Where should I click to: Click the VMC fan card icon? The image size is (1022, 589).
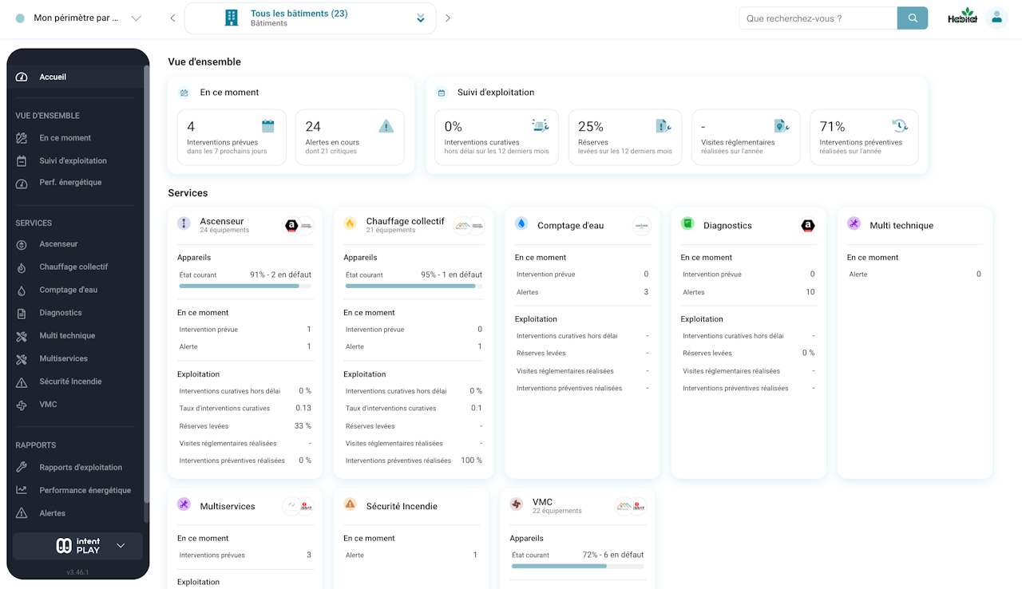(517, 505)
